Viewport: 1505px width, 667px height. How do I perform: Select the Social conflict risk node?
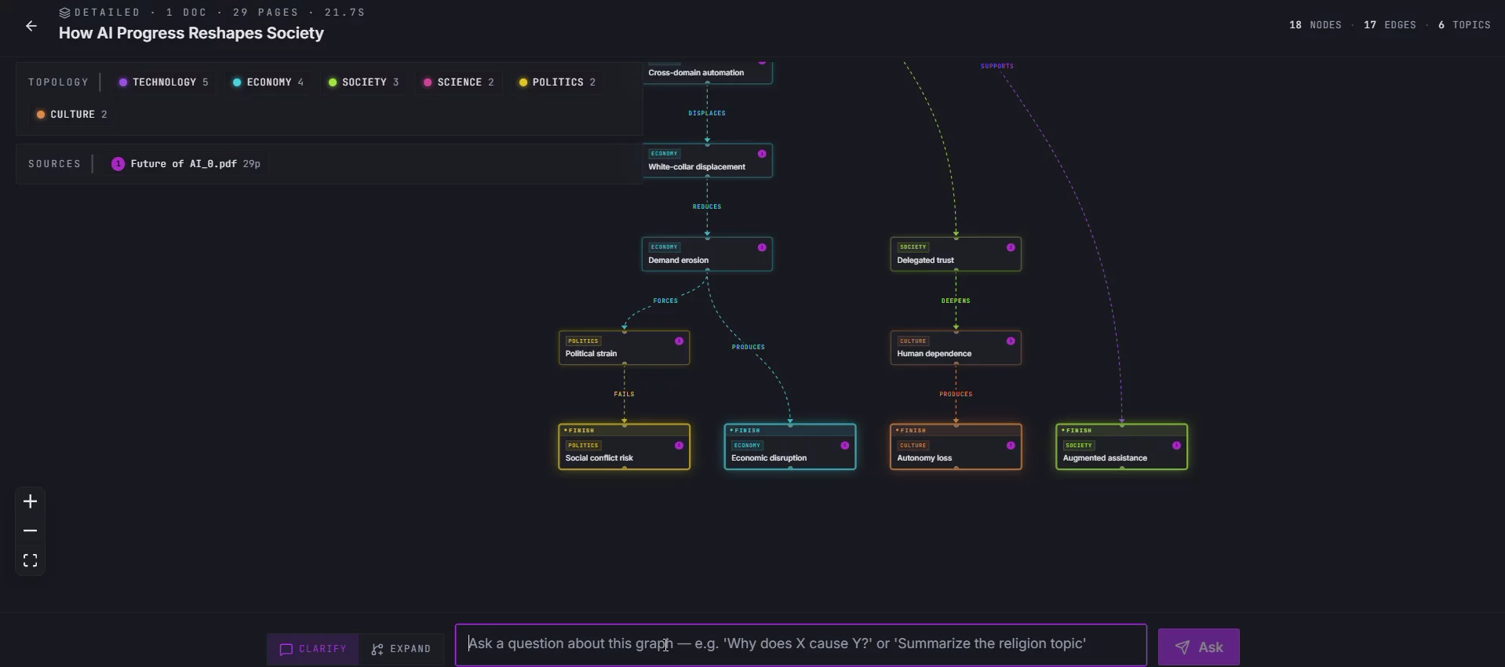[624, 446]
